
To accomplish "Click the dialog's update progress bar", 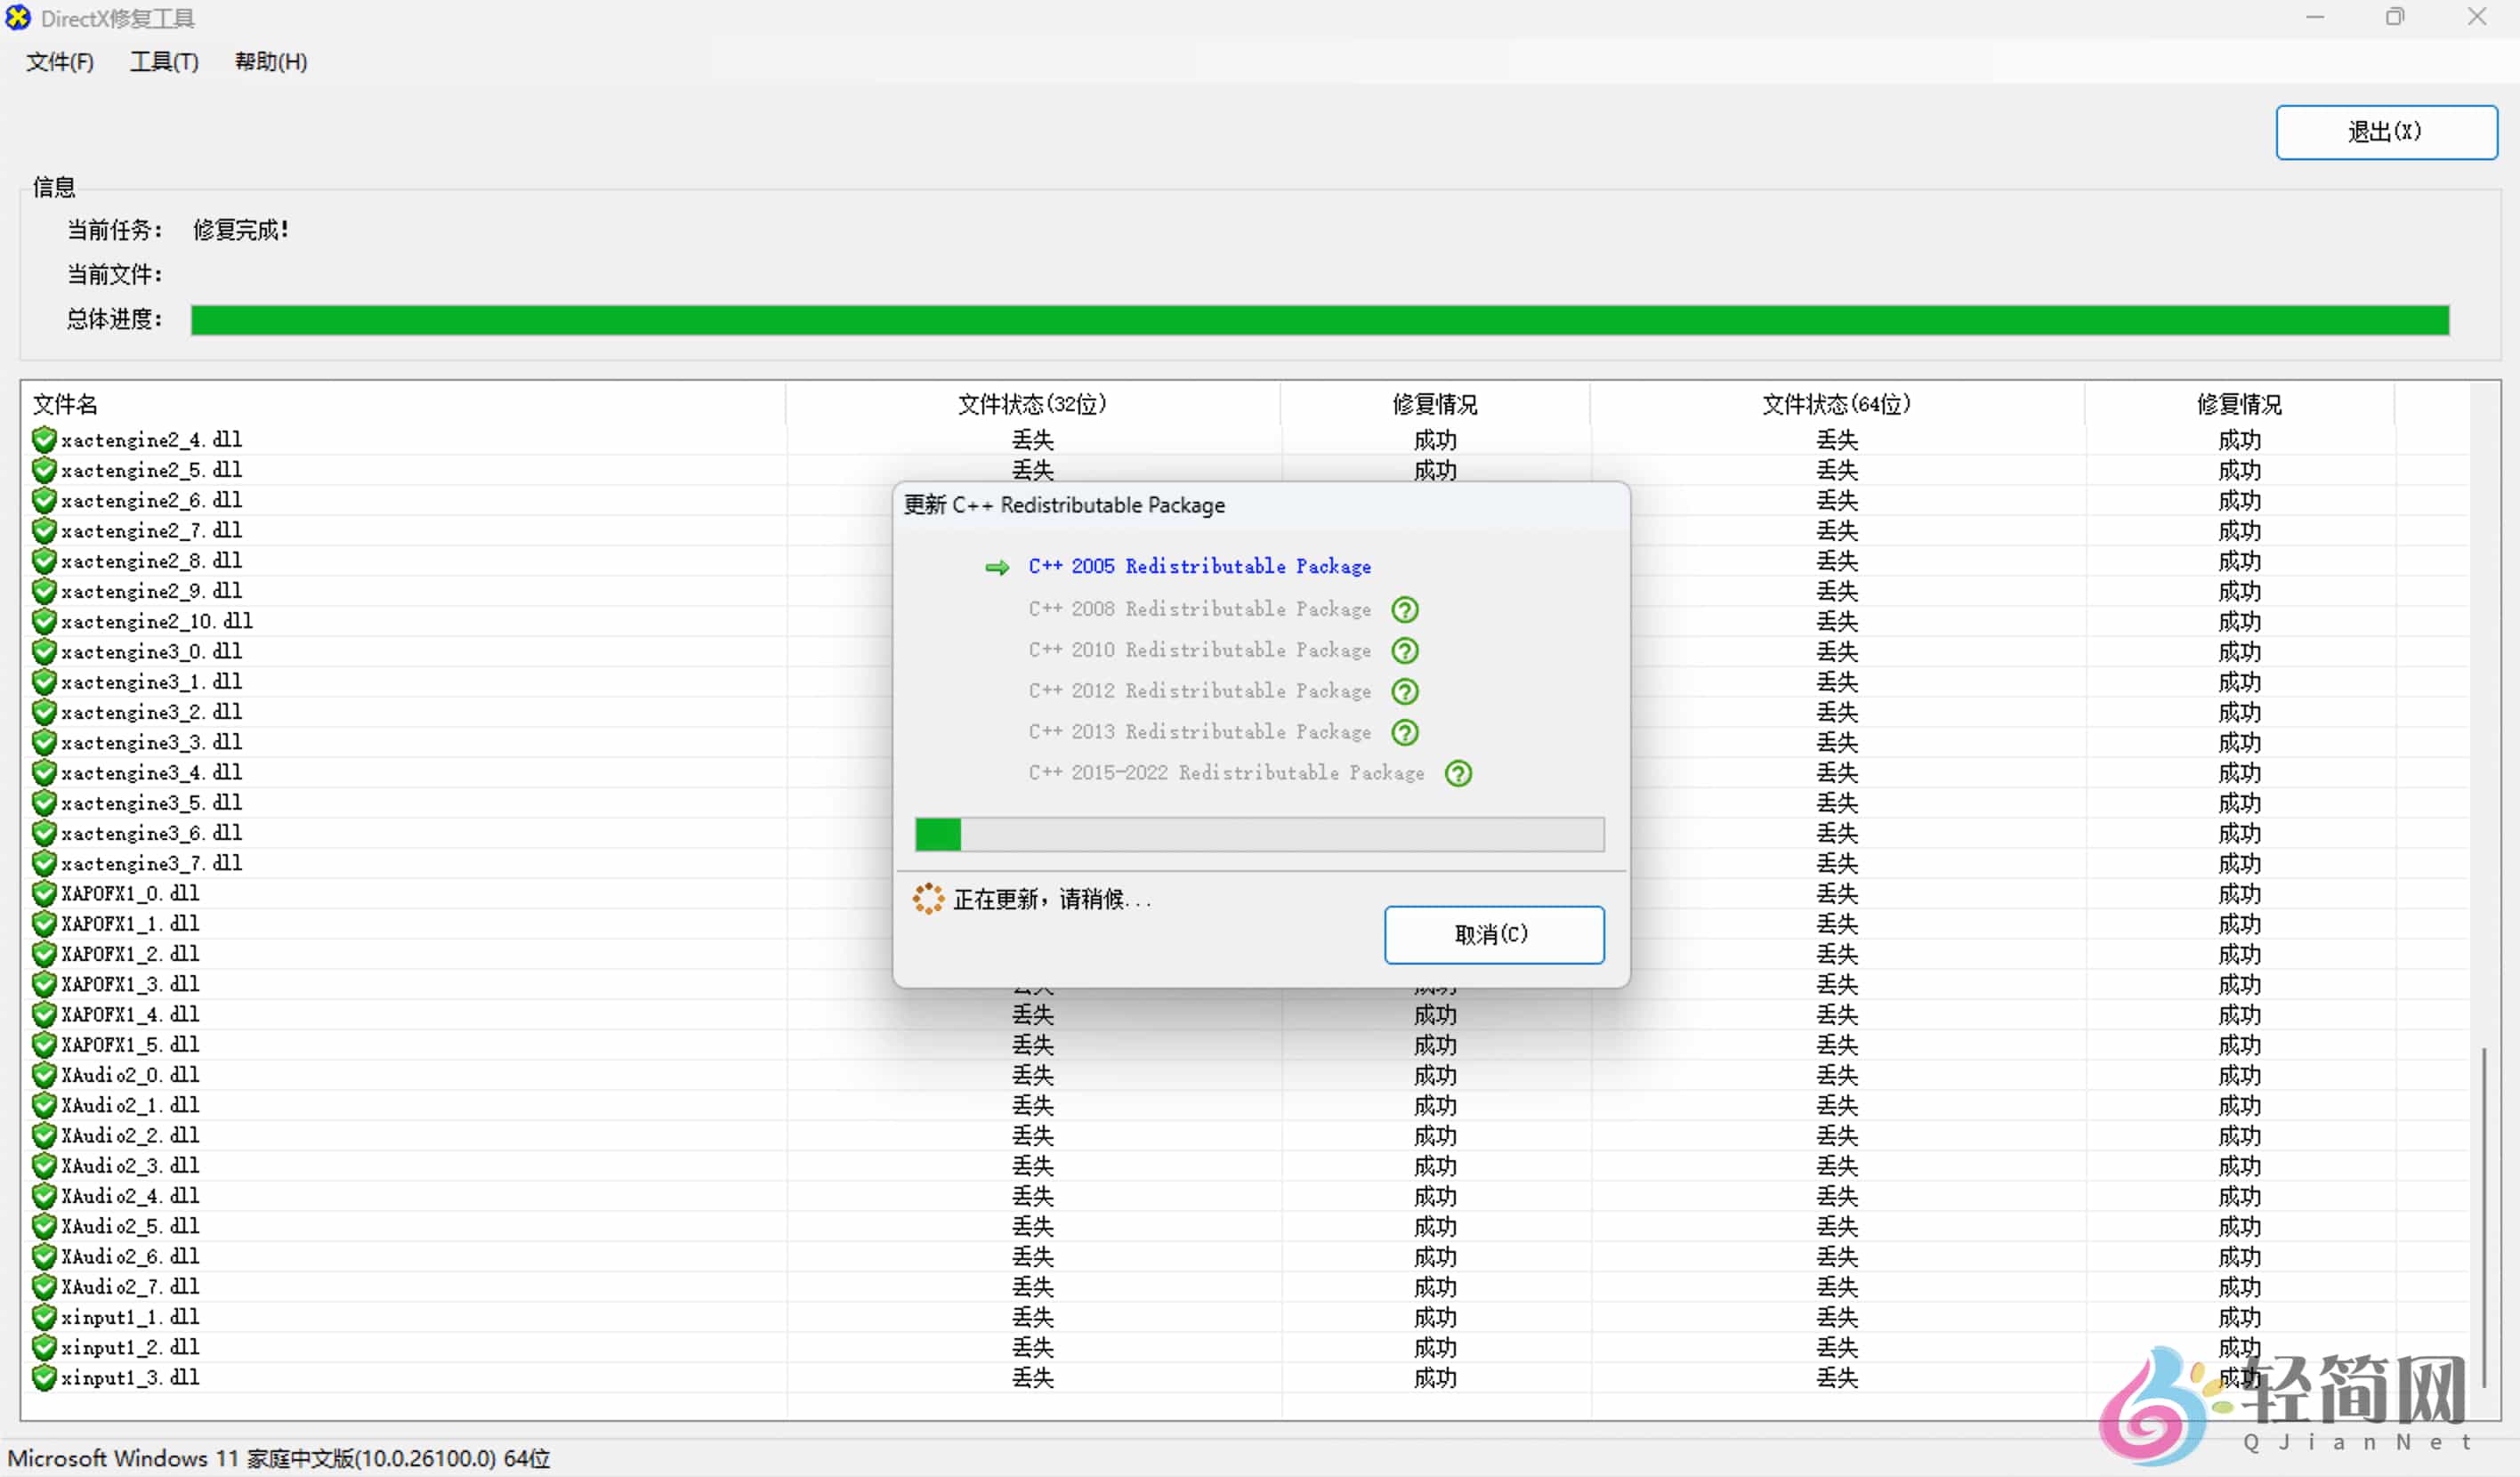I will pos(1258,835).
